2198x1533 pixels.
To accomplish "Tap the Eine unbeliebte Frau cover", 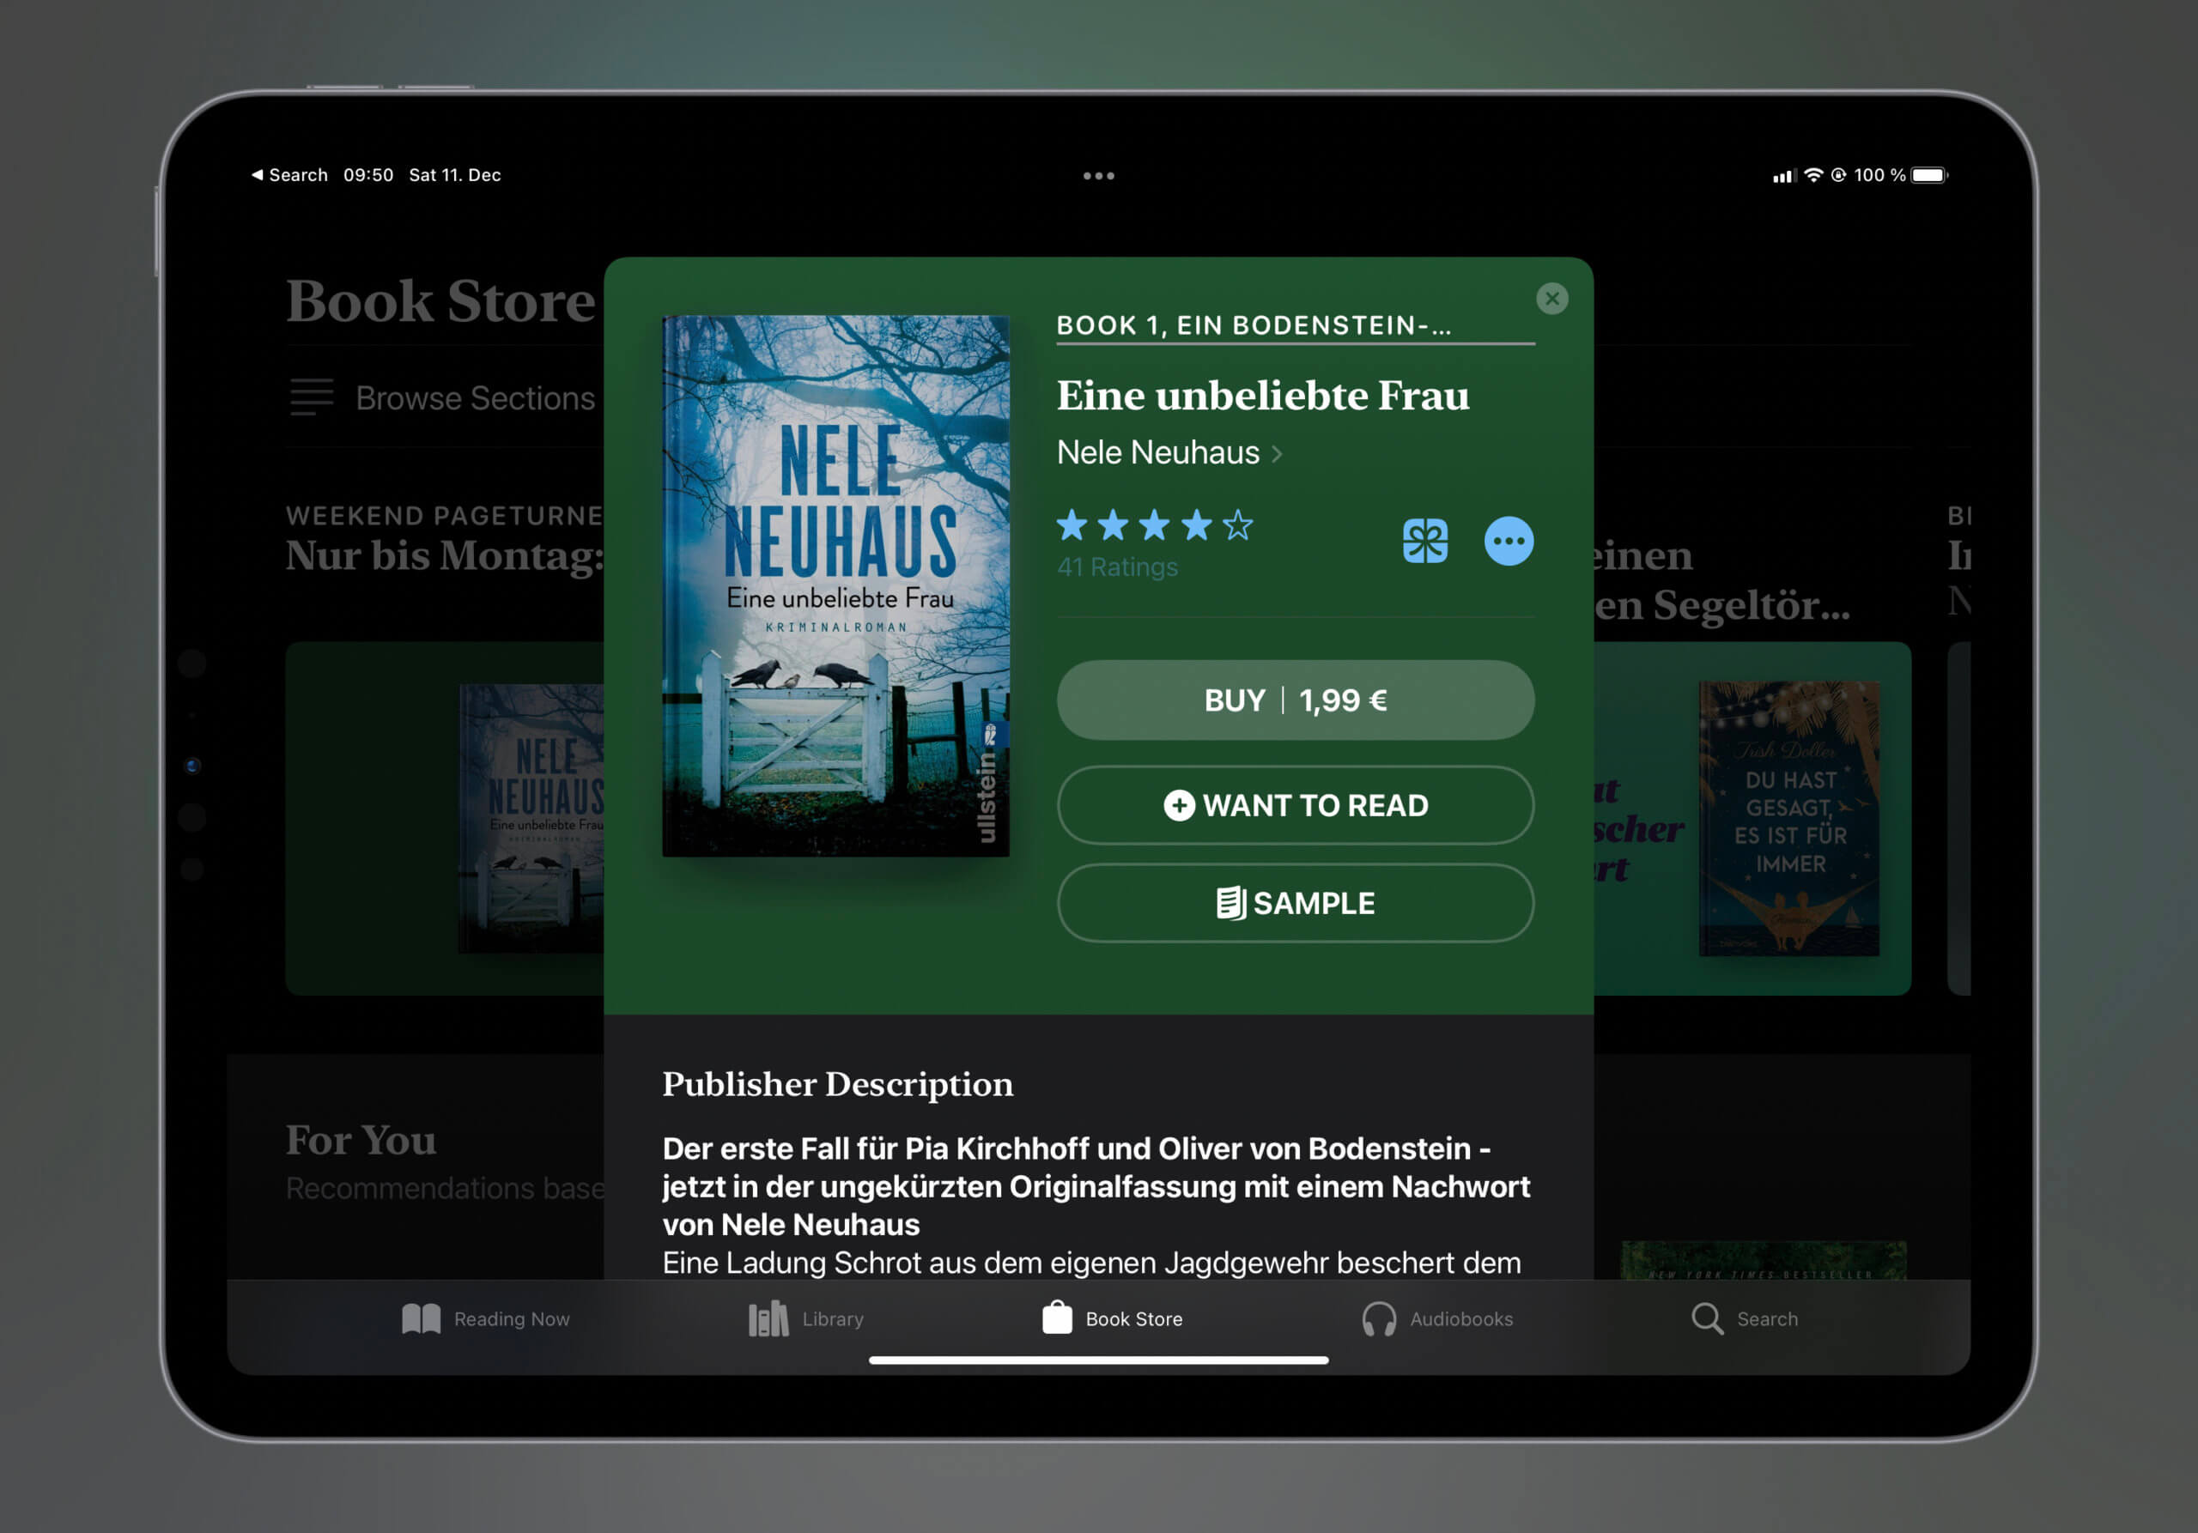I will pos(835,585).
